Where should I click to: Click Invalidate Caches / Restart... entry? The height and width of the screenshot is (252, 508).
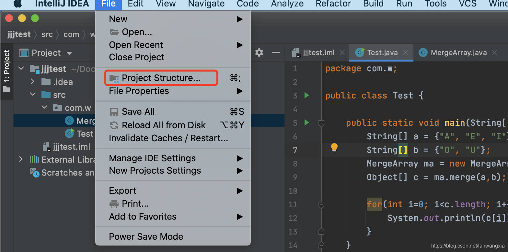click(168, 138)
